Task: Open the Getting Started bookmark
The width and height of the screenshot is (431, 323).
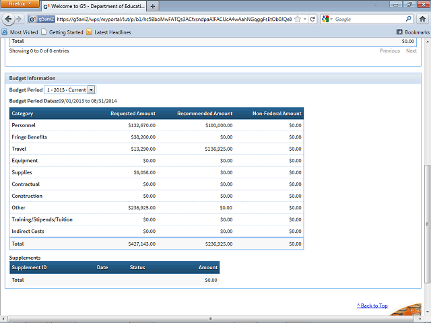Action: pos(63,32)
